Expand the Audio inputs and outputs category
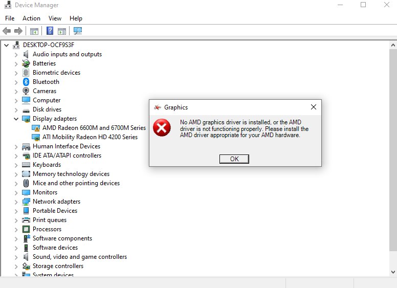This screenshot has width=397, height=288. (16, 55)
